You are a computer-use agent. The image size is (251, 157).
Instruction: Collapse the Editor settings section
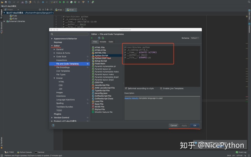click(x=52, y=46)
